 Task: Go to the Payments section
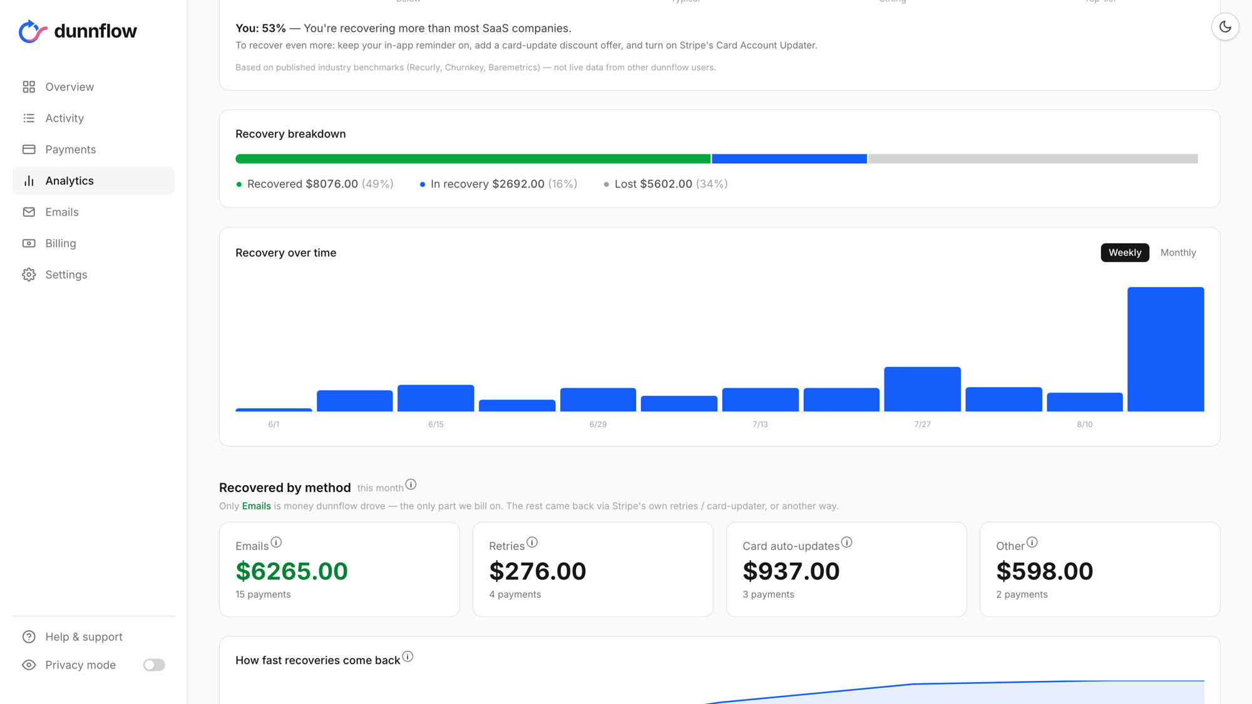tap(93, 149)
